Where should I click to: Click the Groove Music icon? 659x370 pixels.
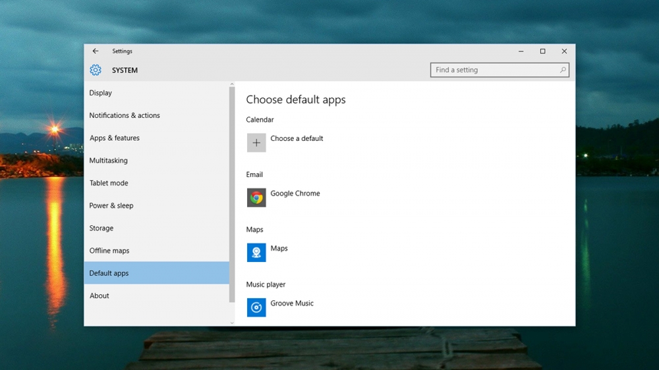click(x=256, y=307)
